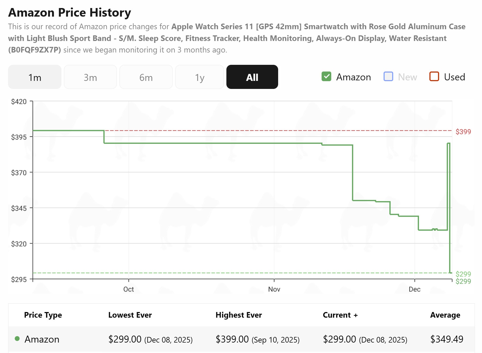
Task: Click the Nov label on the x-axis
Action: [x=274, y=289]
